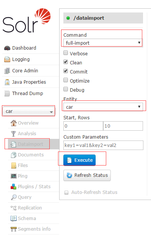
Task: Click the Custom Parameters input field
Action: point(103,145)
